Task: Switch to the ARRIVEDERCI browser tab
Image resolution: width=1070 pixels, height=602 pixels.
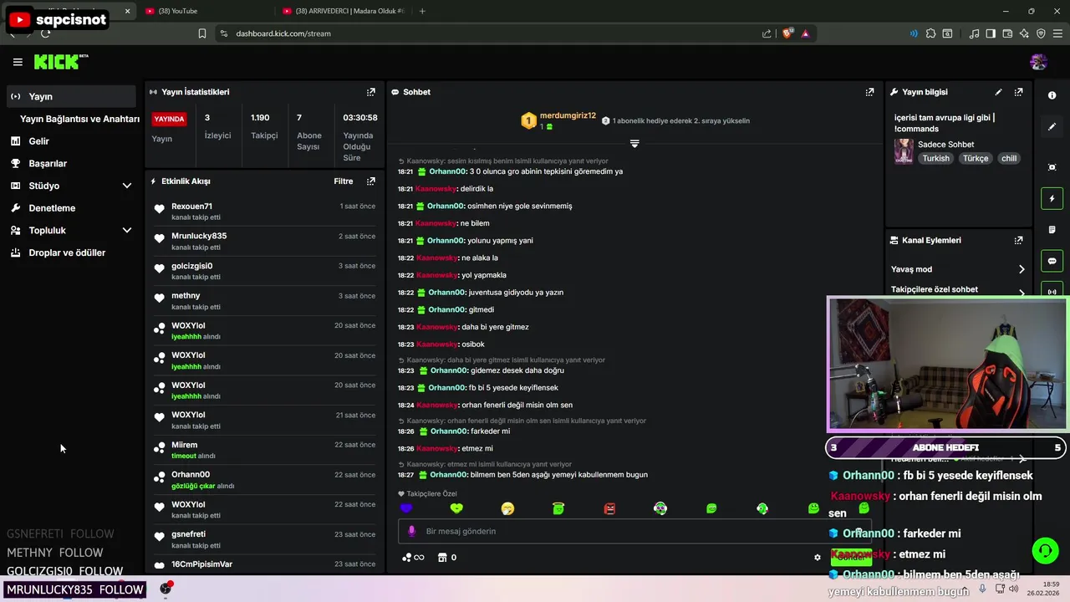Action: [344, 11]
